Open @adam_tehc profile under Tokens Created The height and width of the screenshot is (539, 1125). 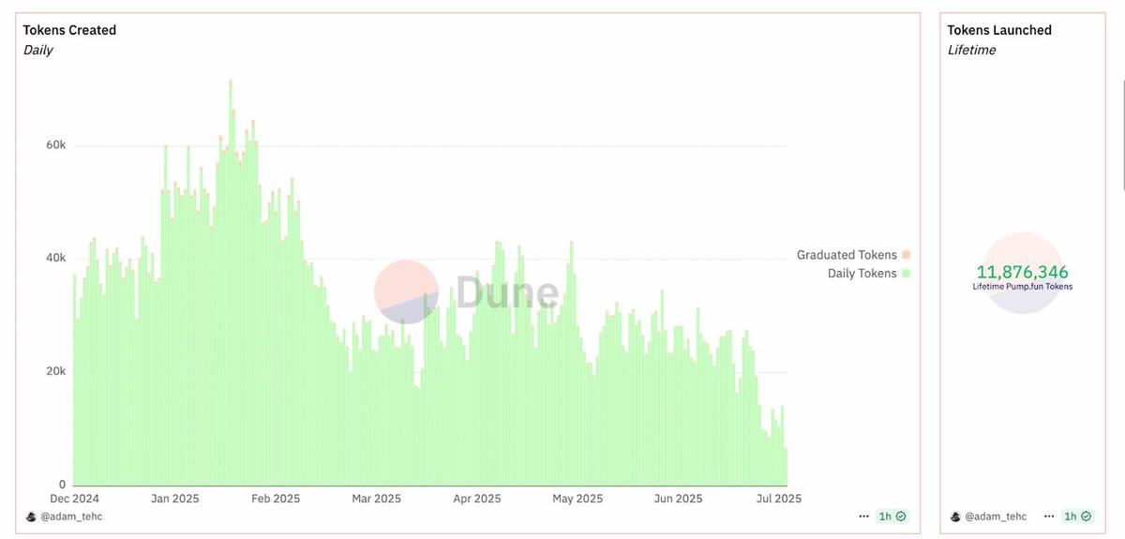point(70,517)
